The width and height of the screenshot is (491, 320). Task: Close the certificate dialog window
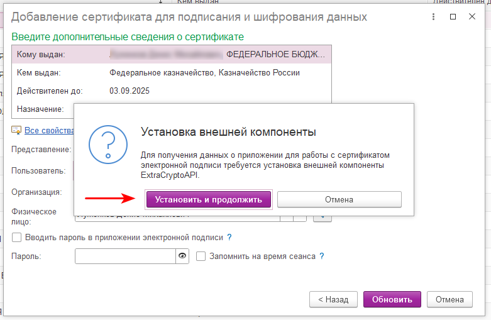coord(472,17)
